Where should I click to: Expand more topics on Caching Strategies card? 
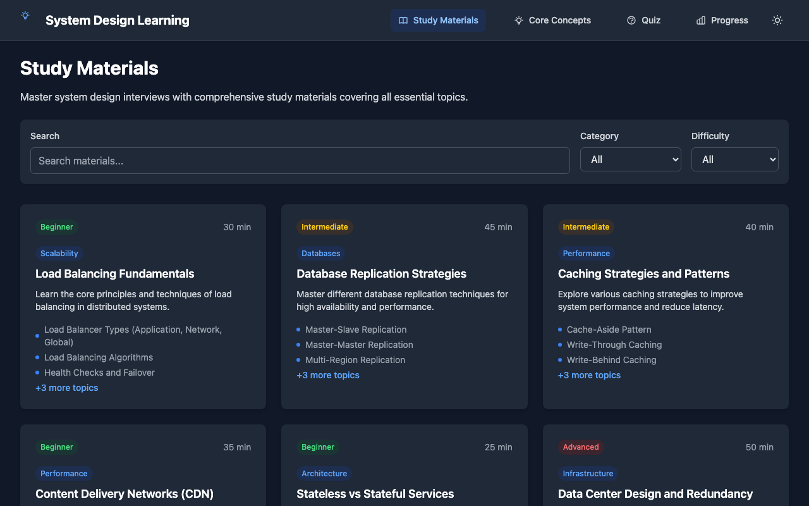(x=589, y=375)
